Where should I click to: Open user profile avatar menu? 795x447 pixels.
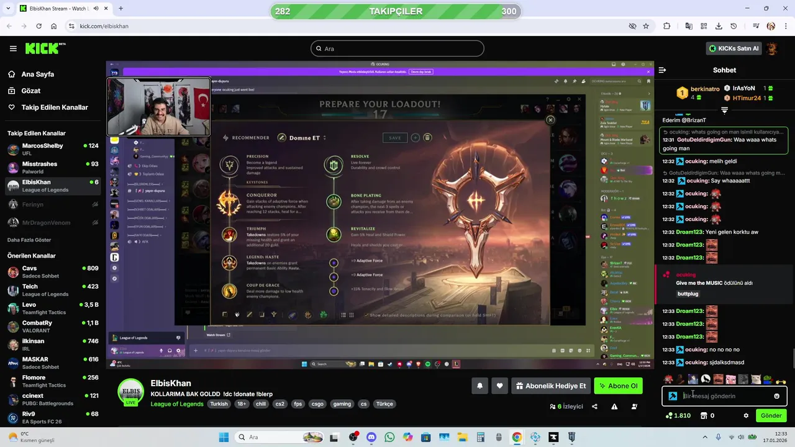coord(772,48)
